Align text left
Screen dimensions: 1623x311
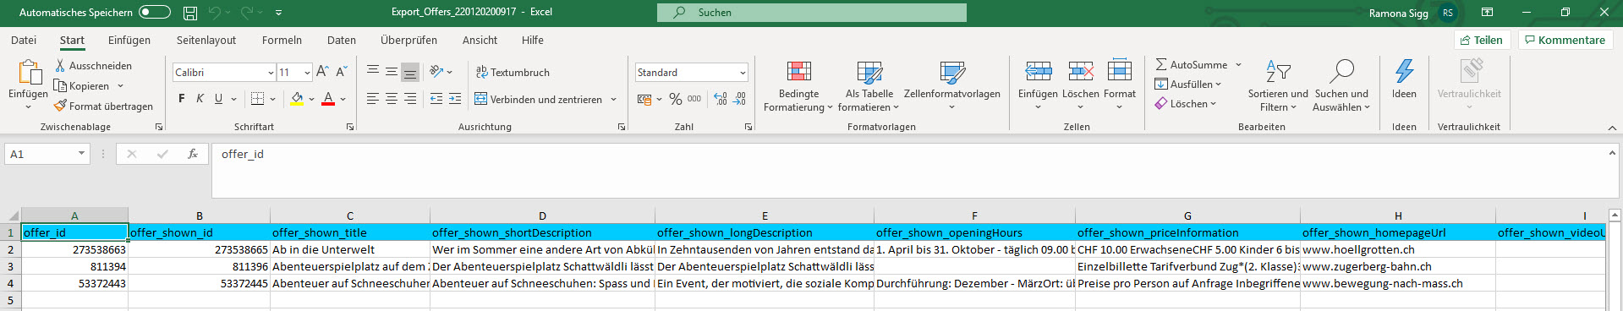(373, 99)
